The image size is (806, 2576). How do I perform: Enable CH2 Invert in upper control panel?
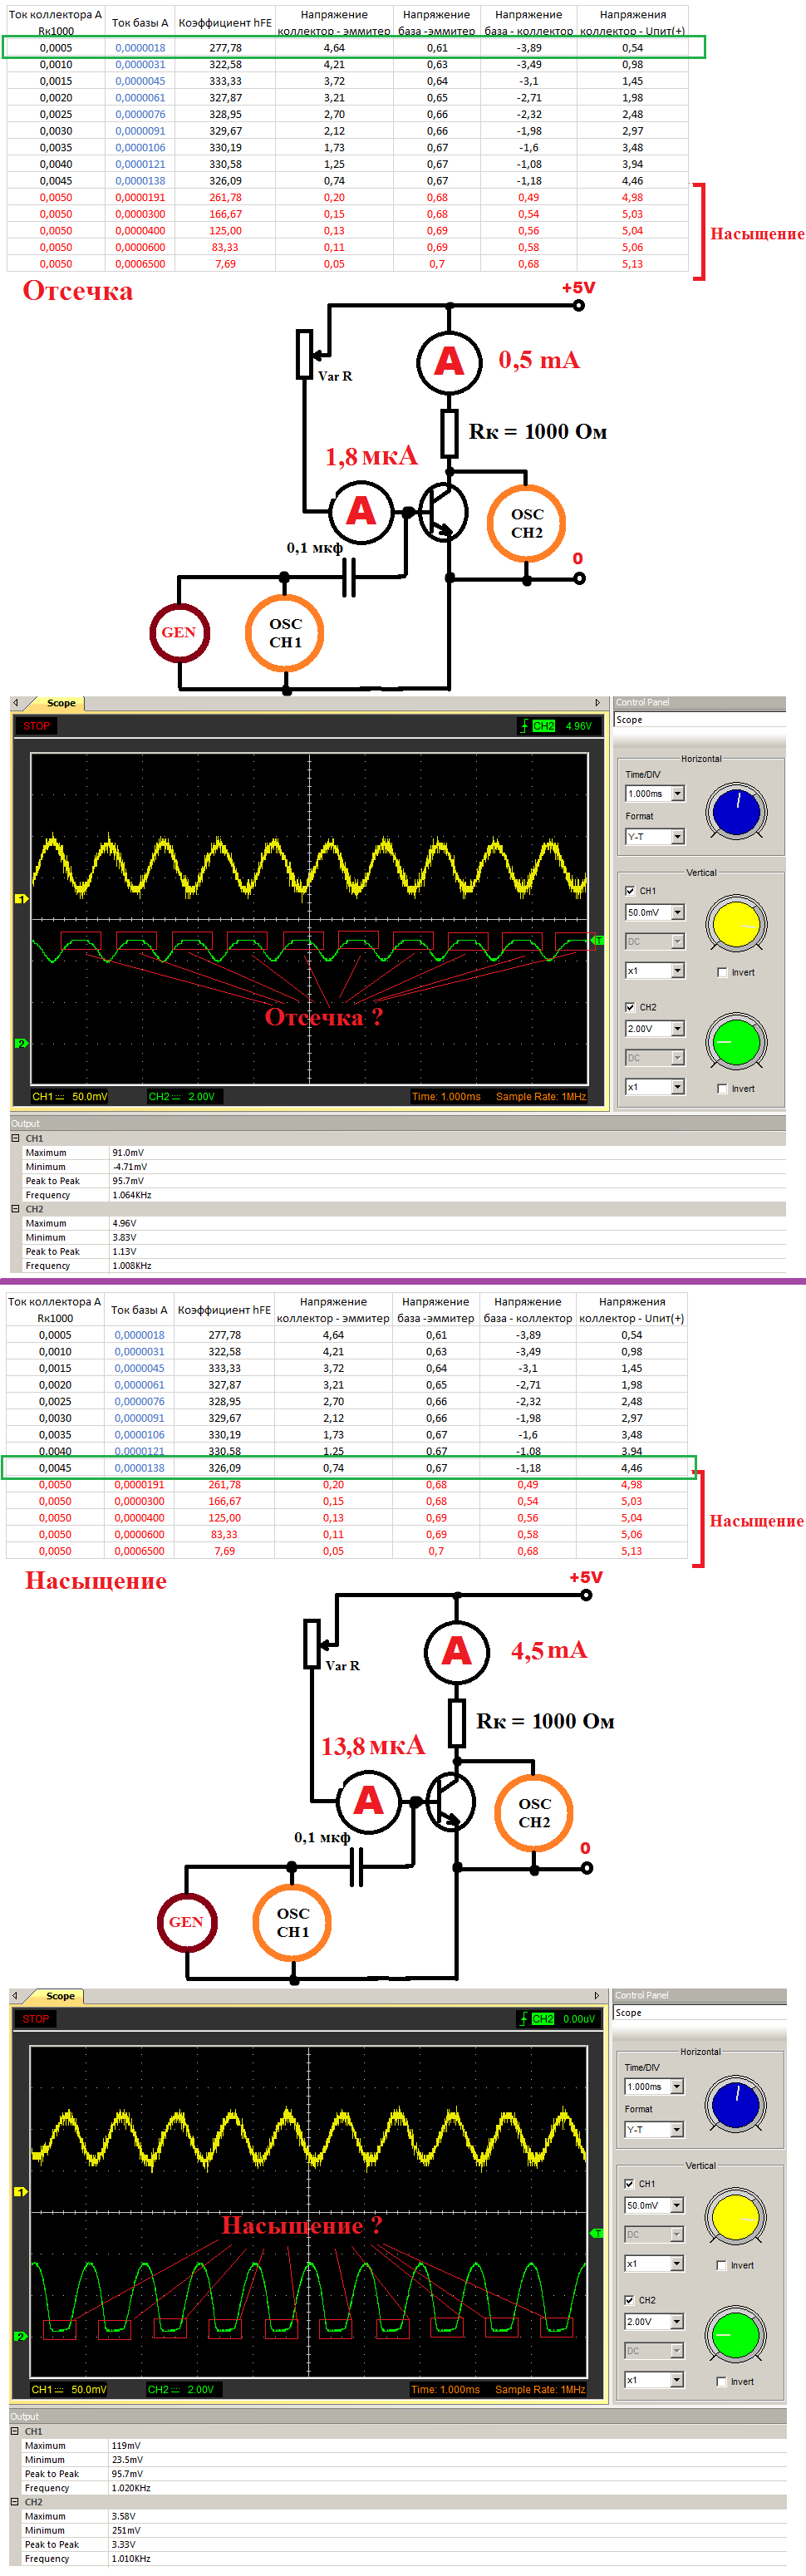[x=722, y=1088]
